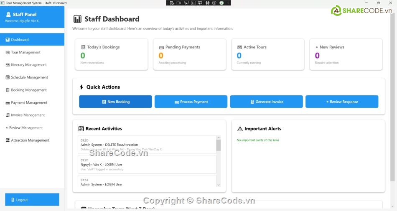Click up arrow of Recent Activities scrollbar
The image size is (397, 211).
tap(218, 137)
